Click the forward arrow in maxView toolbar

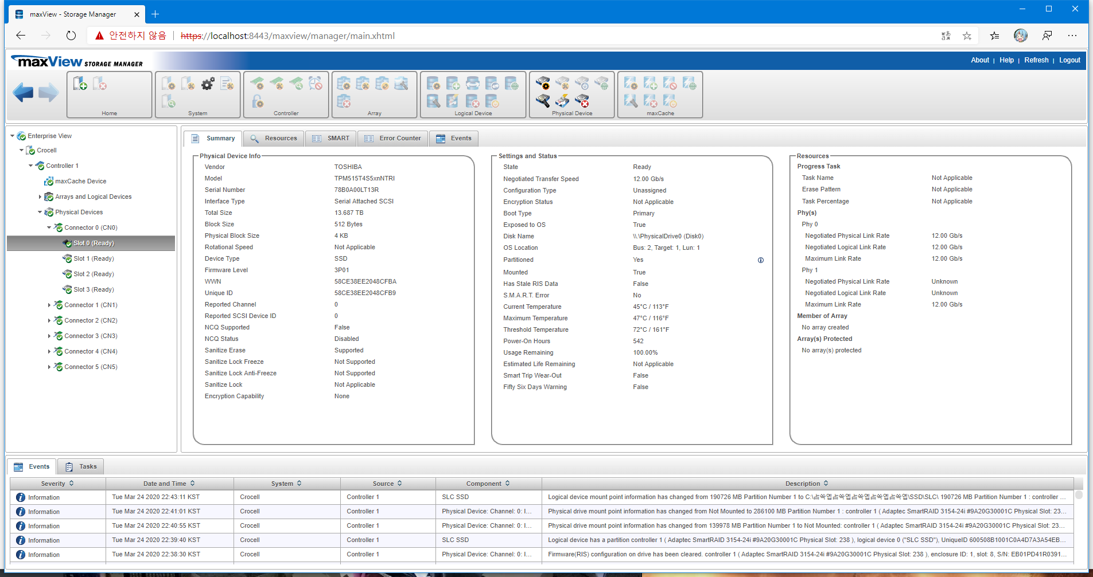tap(49, 92)
